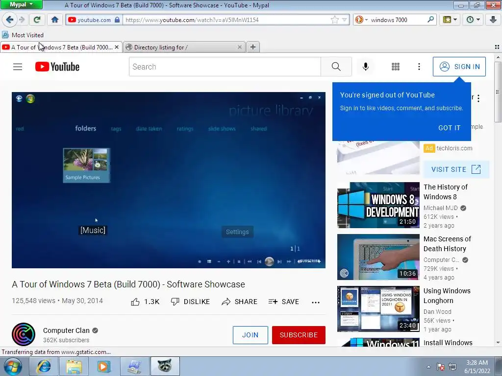Viewport: 502px width, 376px height.
Task: Focus the YouTube Search field
Action: click(225, 67)
